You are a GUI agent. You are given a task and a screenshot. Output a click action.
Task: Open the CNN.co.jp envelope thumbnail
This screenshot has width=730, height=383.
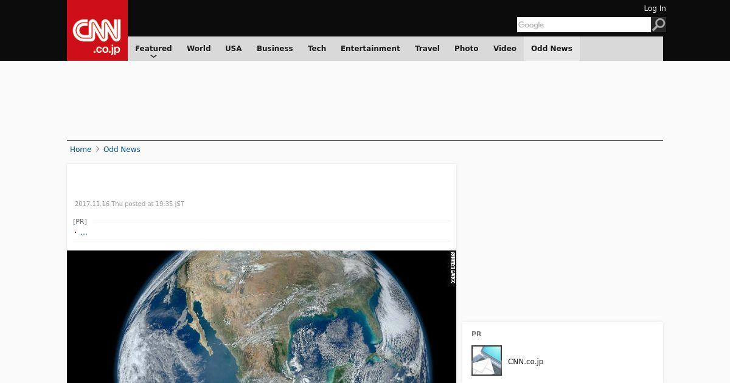(487, 361)
